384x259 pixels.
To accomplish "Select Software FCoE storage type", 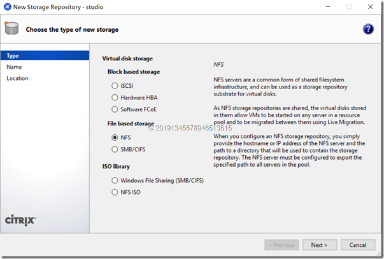I will 115,110.
